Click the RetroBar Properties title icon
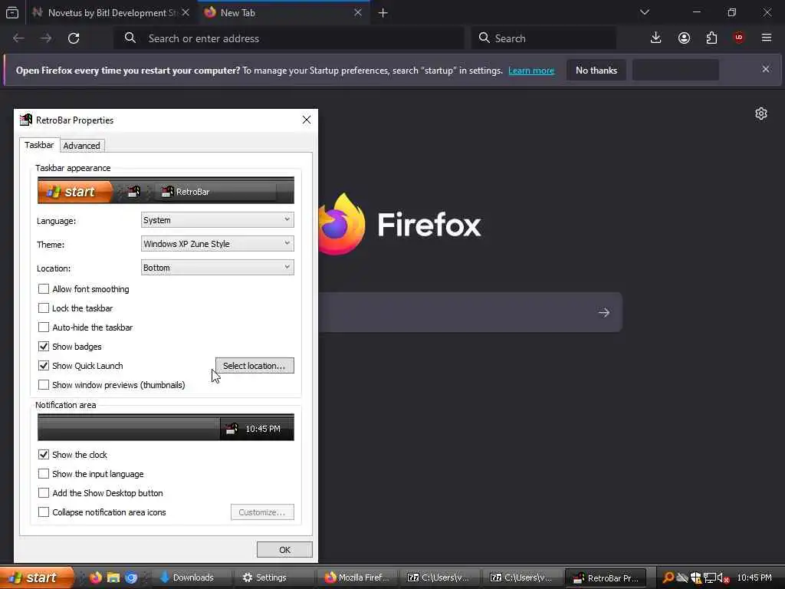Image resolution: width=785 pixels, height=589 pixels. pyautogui.click(x=26, y=120)
